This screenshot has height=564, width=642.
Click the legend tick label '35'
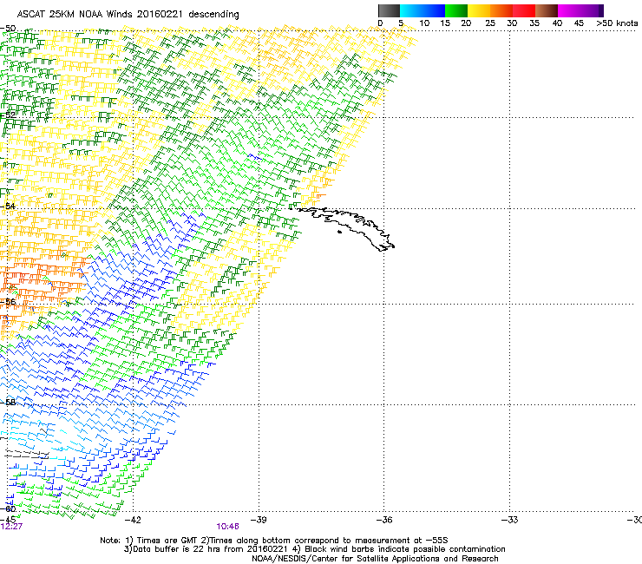[534, 23]
